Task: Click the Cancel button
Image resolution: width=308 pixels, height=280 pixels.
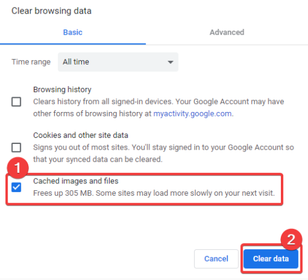Action: click(216, 258)
